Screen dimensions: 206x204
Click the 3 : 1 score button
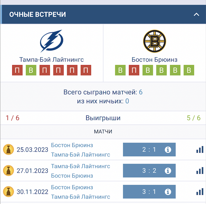pyautogui.click(x=149, y=192)
